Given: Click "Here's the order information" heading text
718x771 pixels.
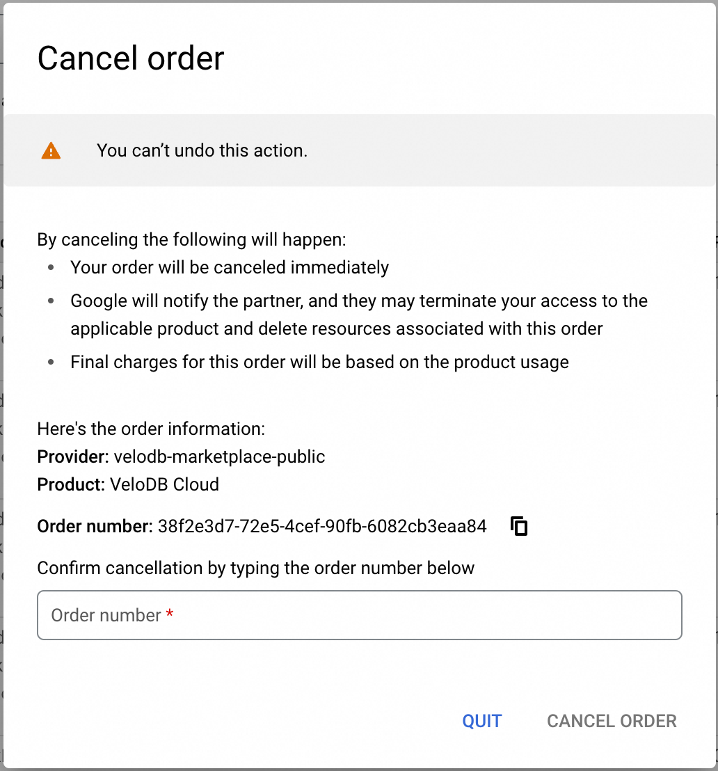Looking at the screenshot, I should pos(151,429).
